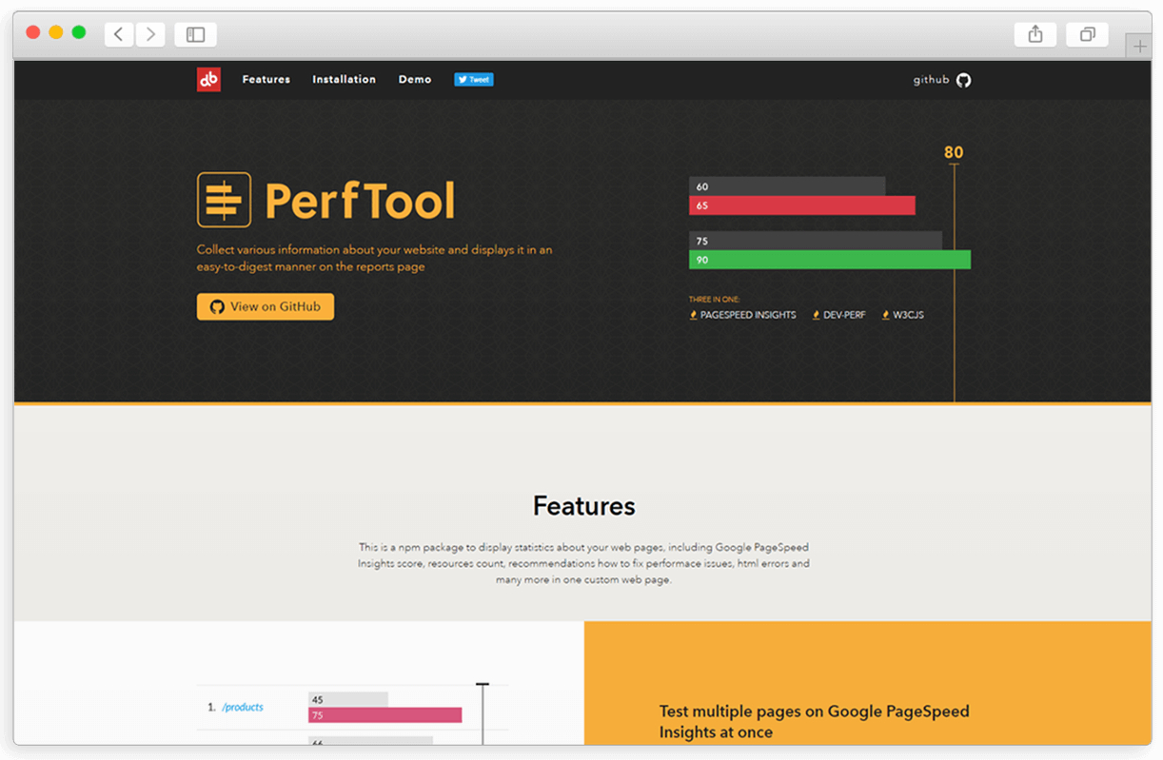This screenshot has height=760, width=1163.
Task: Click the hero description starting 'Collect various information'
Action: point(375,259)
